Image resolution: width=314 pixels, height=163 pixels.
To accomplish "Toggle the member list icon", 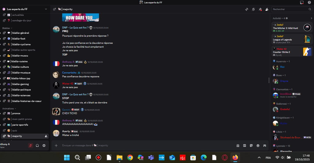I will (x=267, y=9).
